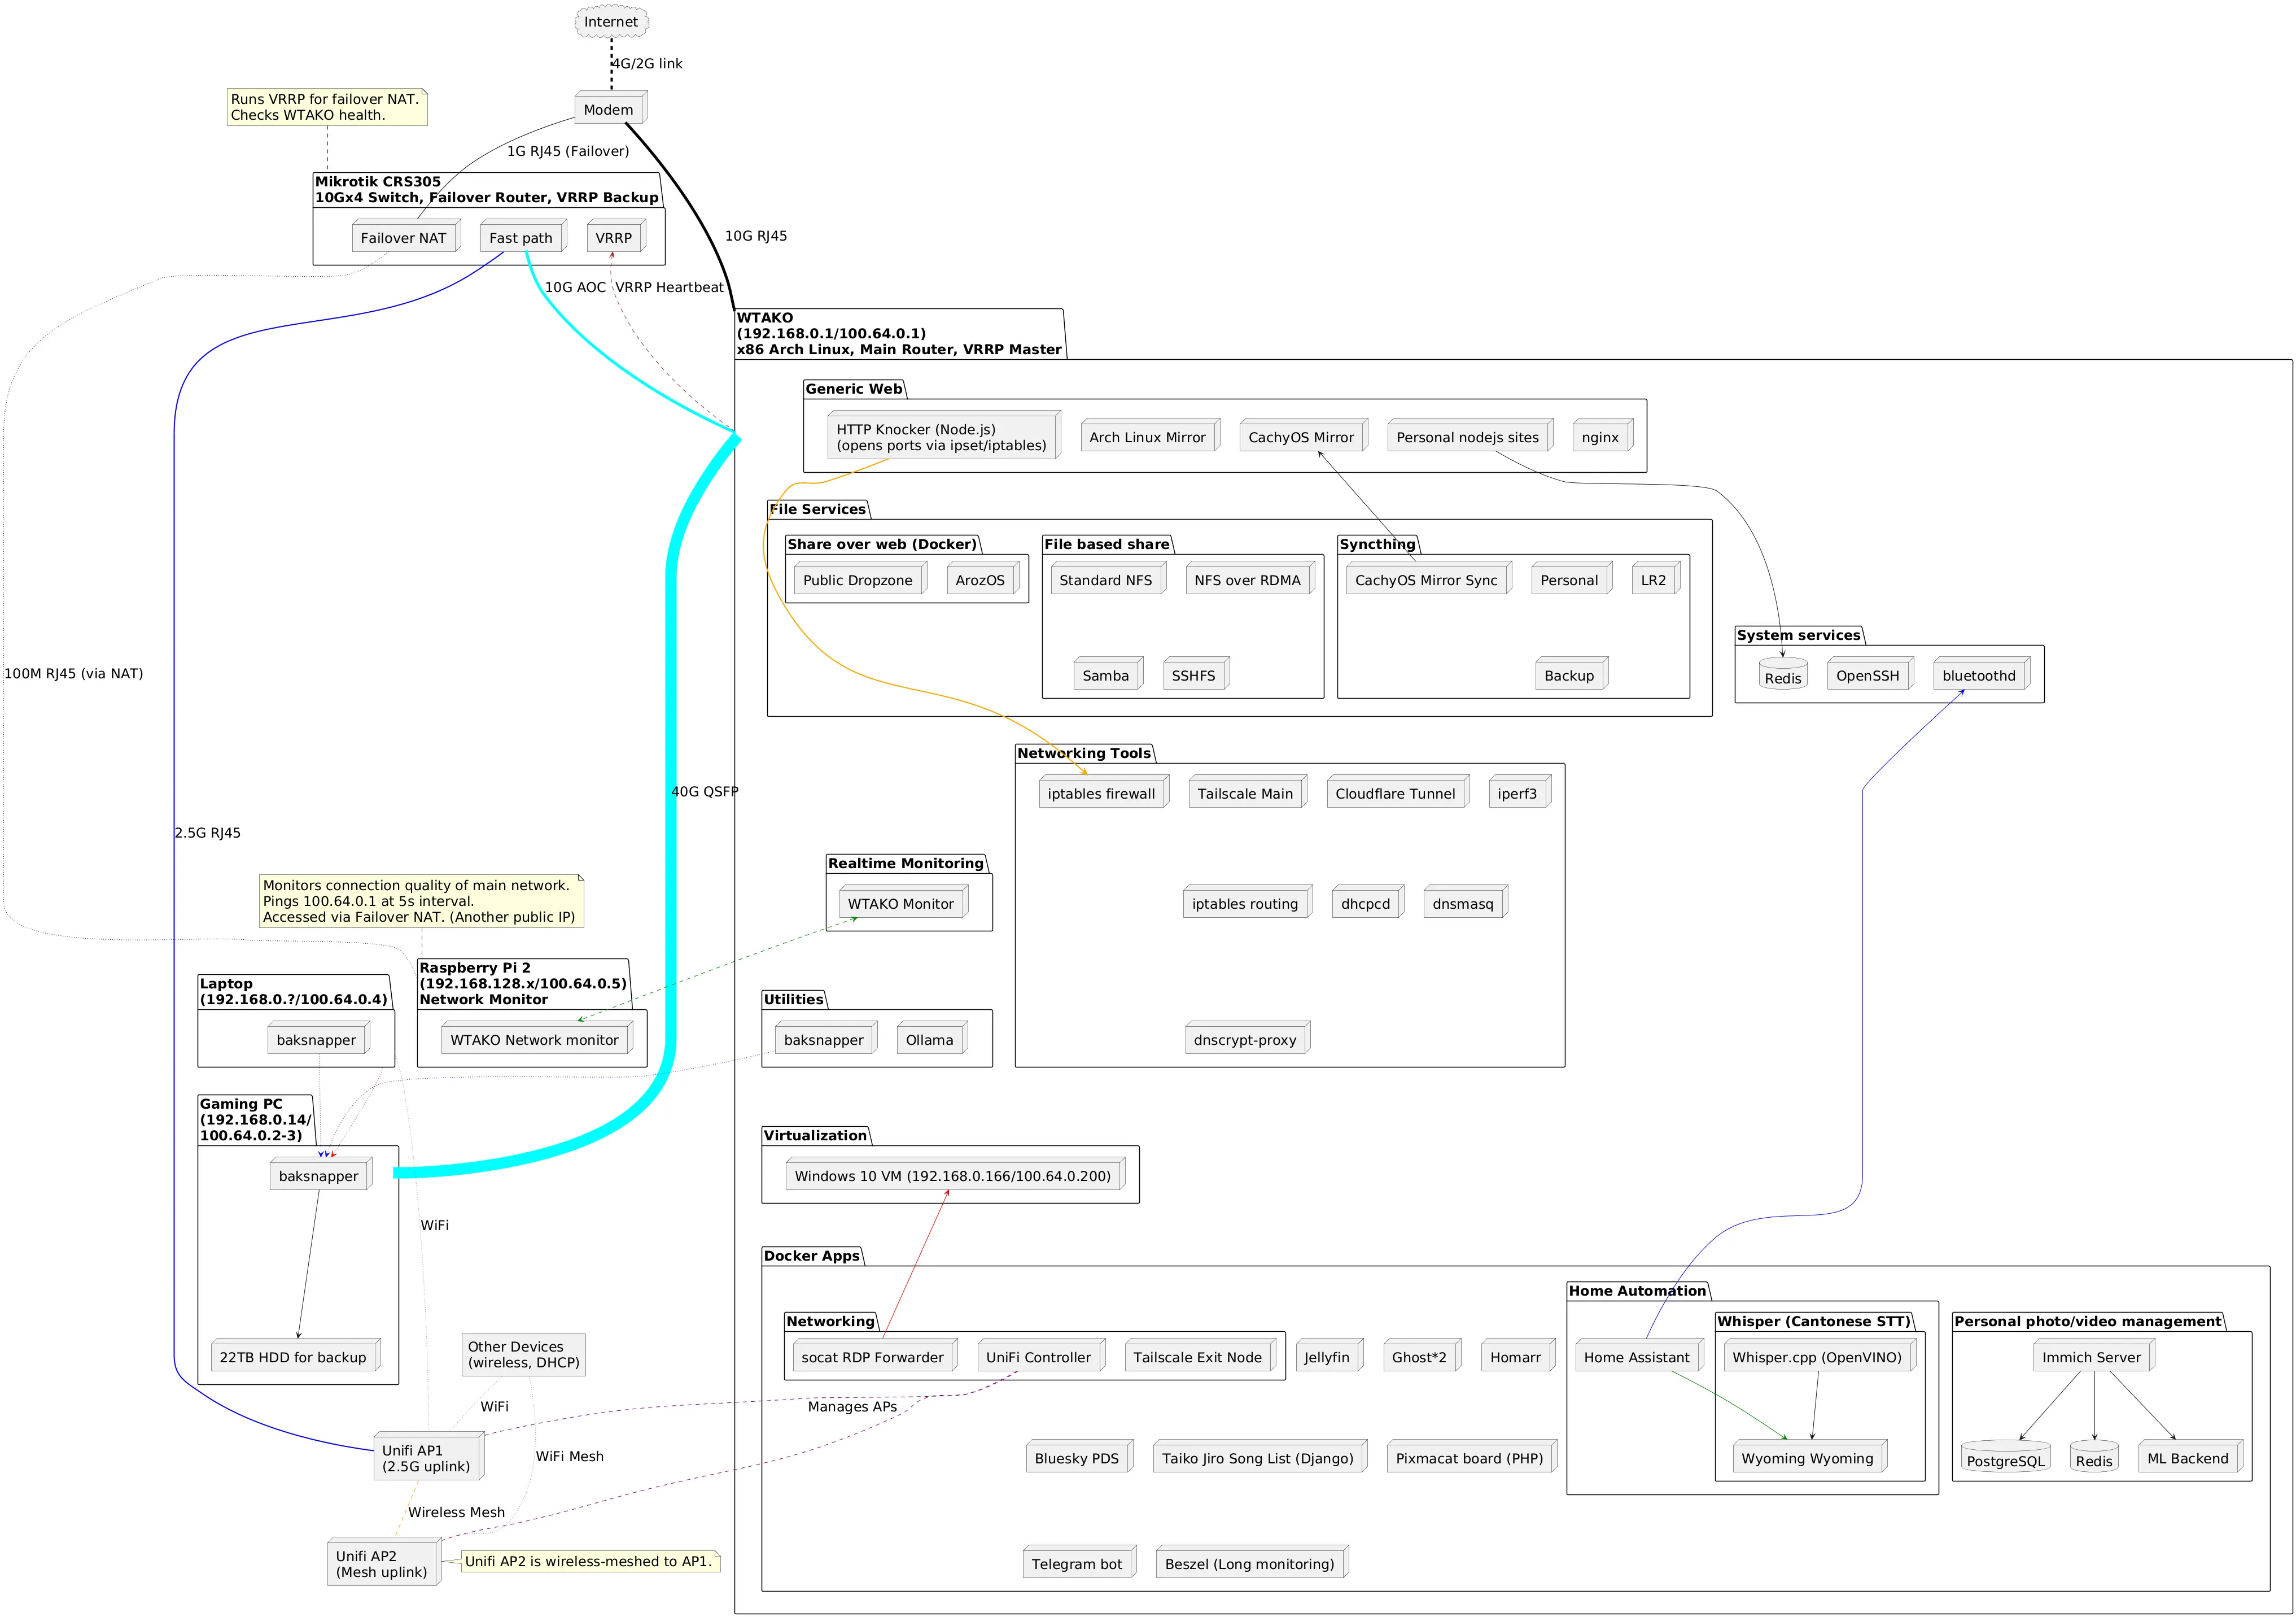
Task: Select the ML Backend node
Action: click(x=2190, y=1457)
